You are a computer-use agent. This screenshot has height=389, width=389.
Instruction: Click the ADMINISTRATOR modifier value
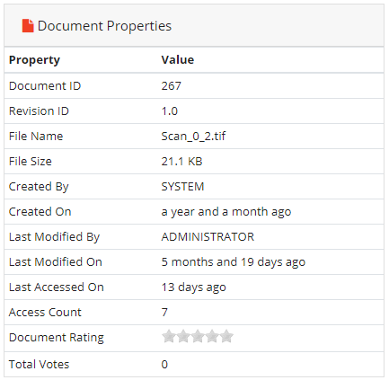tap(208, 237)
